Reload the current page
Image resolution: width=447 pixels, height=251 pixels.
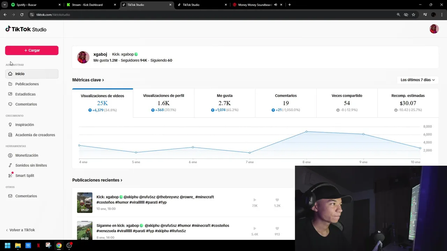22,15
